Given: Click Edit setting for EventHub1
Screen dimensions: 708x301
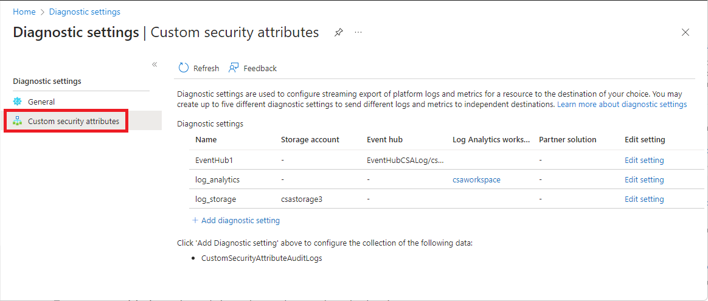Looking at the screenshot, I should [x=644, y=161].
